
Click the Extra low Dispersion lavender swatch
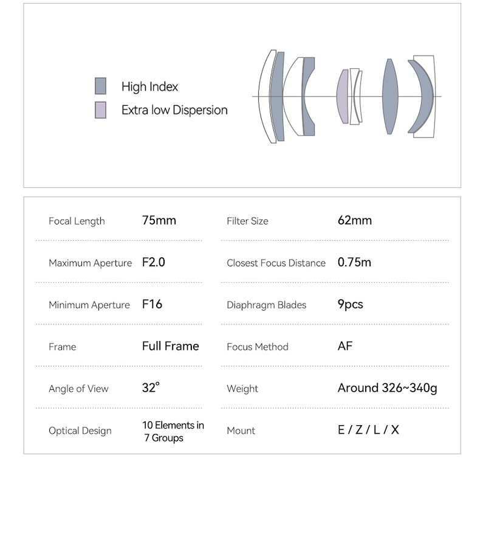tap(100, 110)
